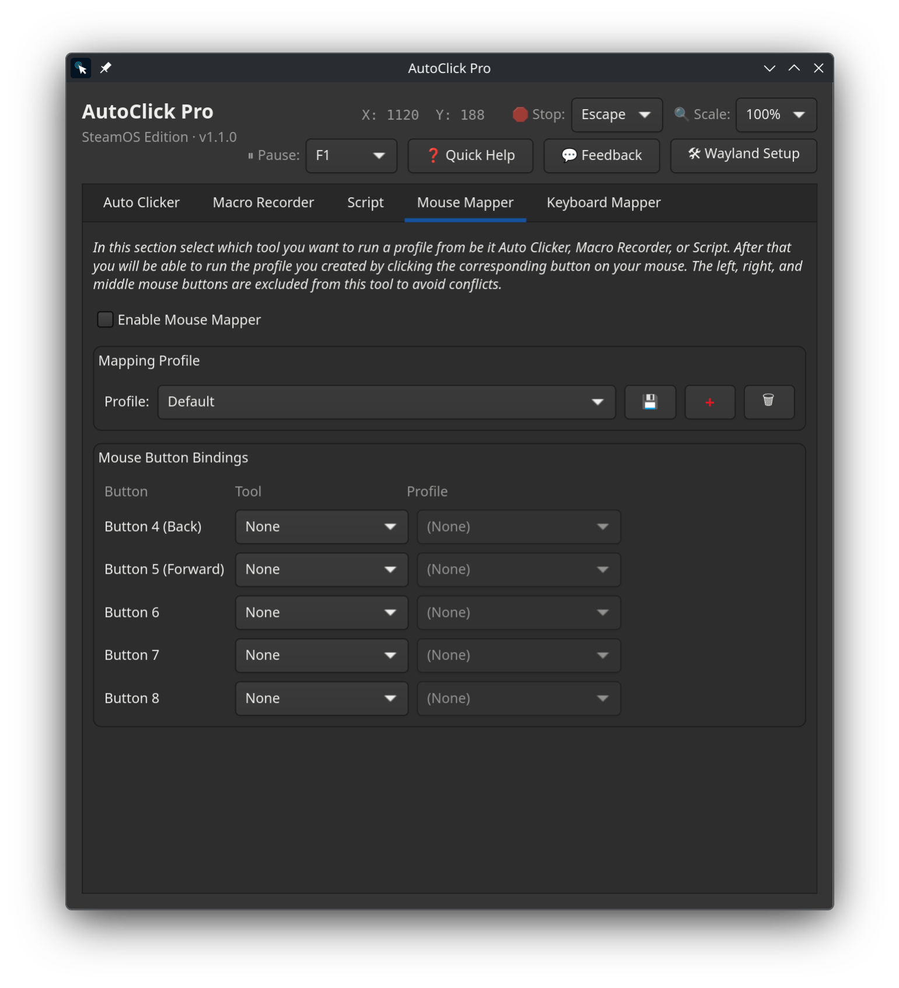This screenshot has height=988, width=899.
Task: Click the 'Button 5 (Forward)' label
Action: pyautogui.click(x=164, y=569)
